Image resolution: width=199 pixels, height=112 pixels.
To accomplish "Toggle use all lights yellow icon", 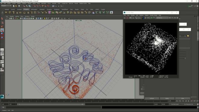I will (45, 18).
